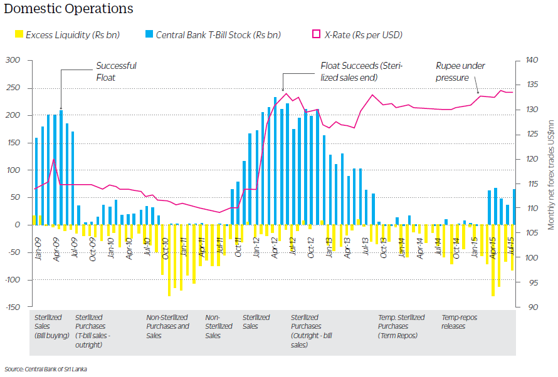Click the yellow Excess Liquidity legend swatch

coord(19,34)
